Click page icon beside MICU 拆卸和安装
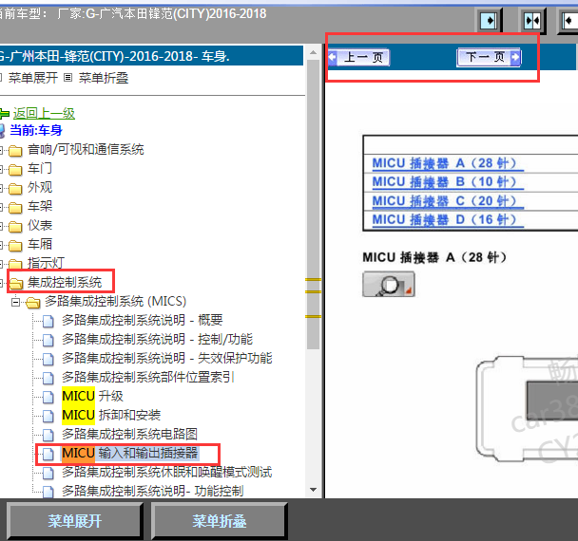The height and width of the screenshot is (541, 578). (48, 416)
